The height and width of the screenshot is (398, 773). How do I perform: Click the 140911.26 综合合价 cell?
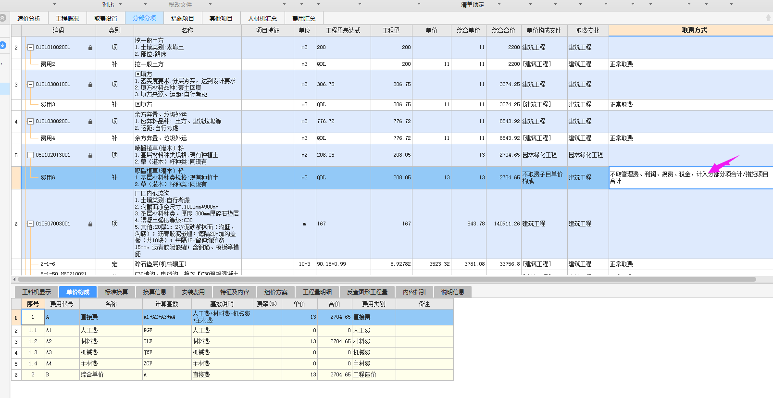[504, 224]
